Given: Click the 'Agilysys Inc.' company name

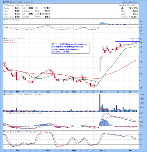Looking at the screenshot, I should 16,2.
